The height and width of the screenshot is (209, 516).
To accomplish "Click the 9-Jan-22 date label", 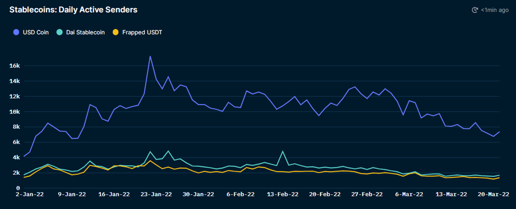I will click(72, 194).
